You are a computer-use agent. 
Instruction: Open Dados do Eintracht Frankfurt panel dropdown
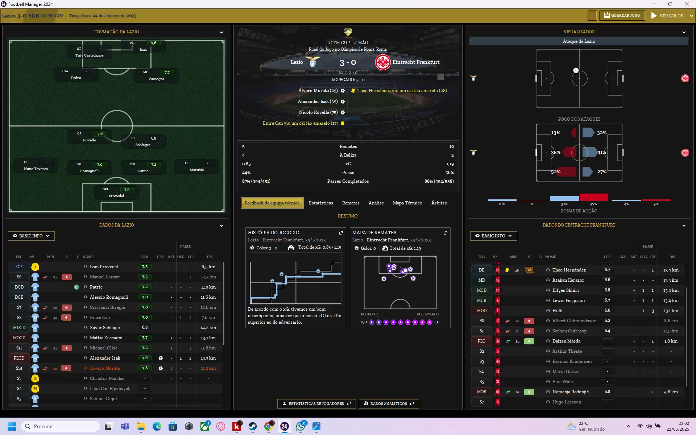coord(684,225)
